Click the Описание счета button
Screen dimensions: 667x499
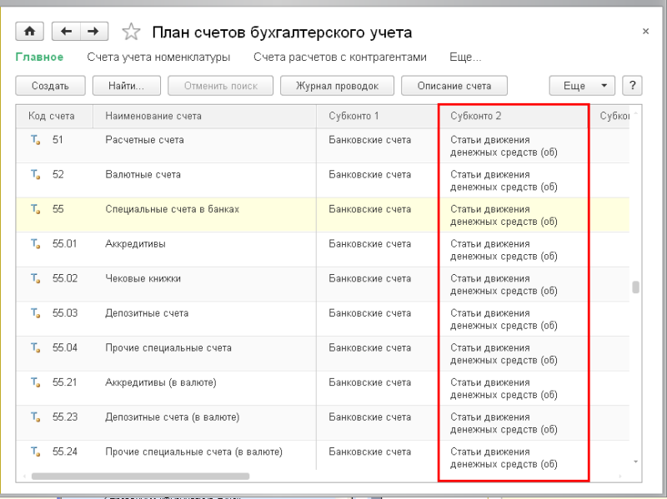coord(454,86)
